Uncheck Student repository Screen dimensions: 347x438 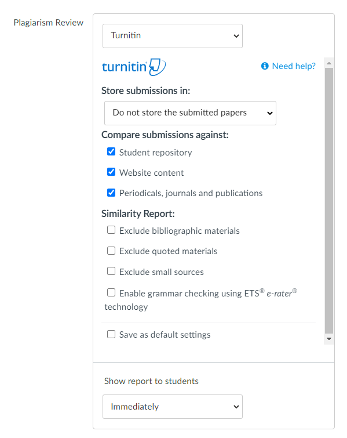coord(111,151)
